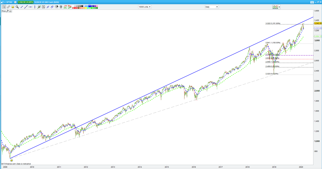Select the vertical line tool

35,7
